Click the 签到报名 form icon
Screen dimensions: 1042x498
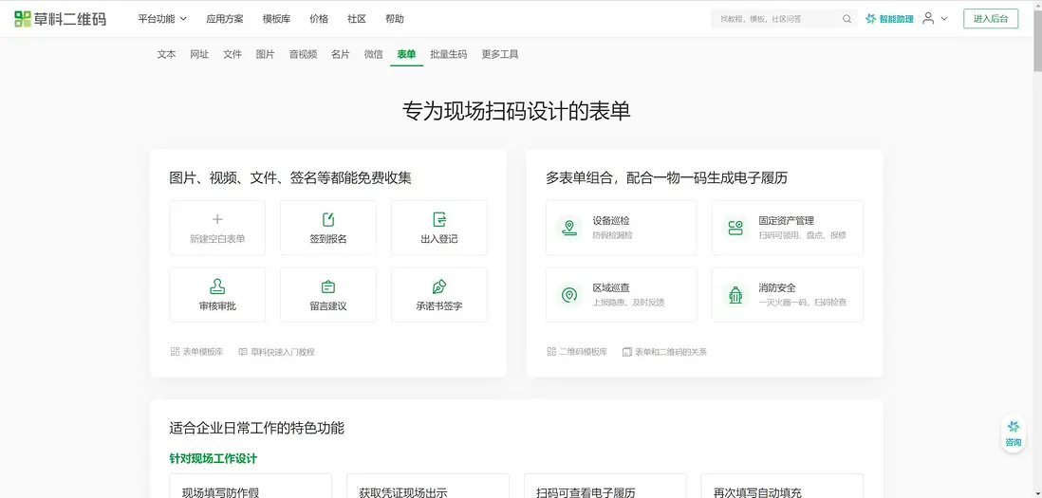click(x=328, y=219)
